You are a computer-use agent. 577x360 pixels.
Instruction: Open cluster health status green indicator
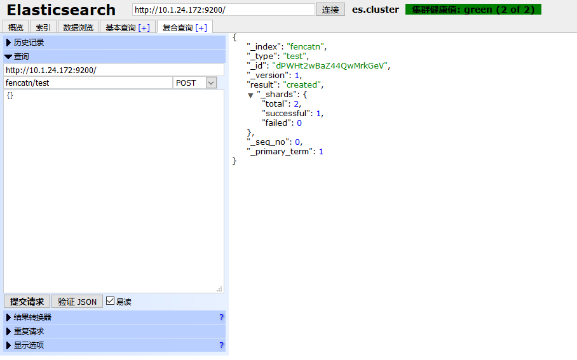473,10
